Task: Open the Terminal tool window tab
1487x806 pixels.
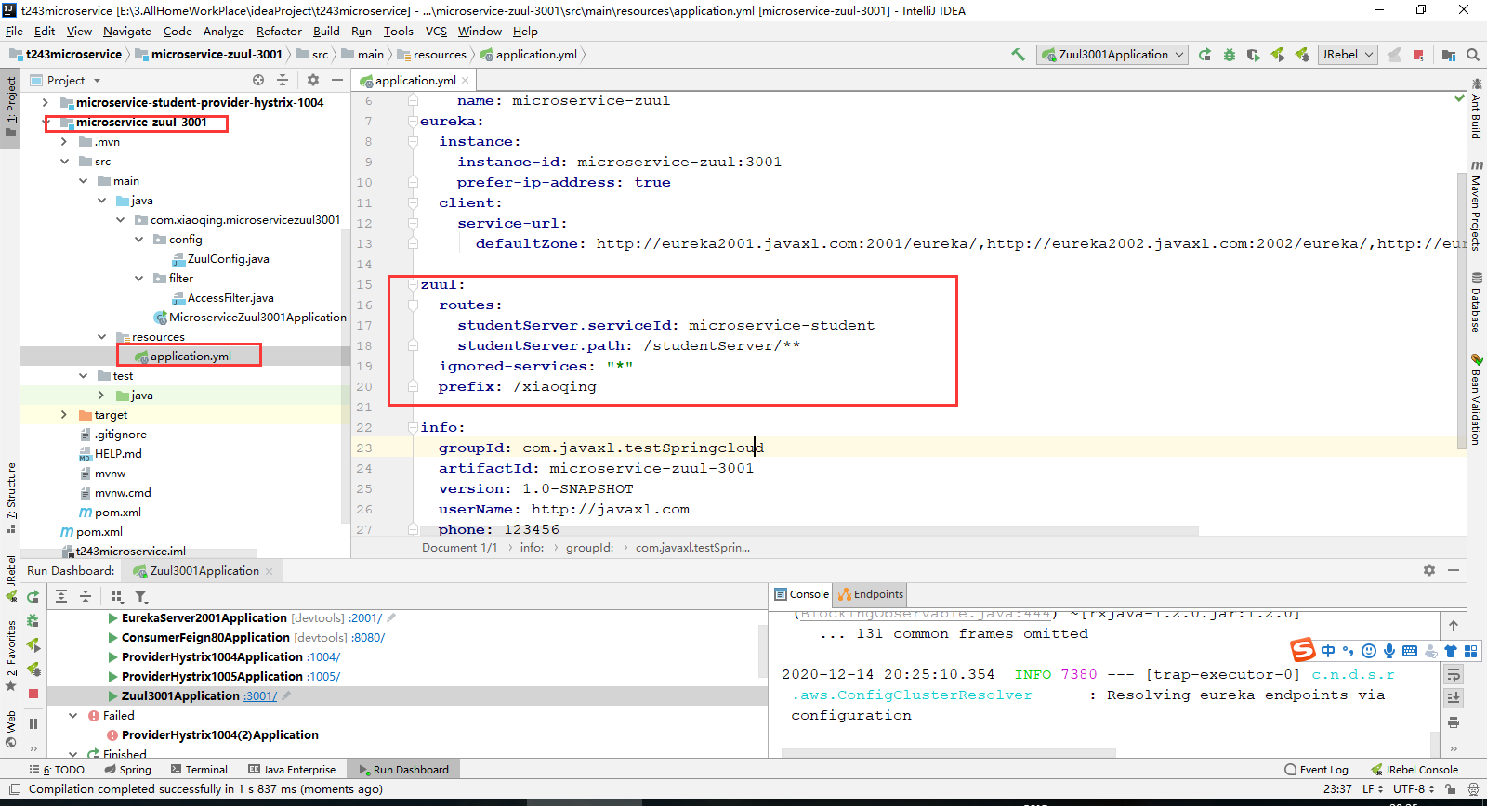Action: (x=199, y=770)
